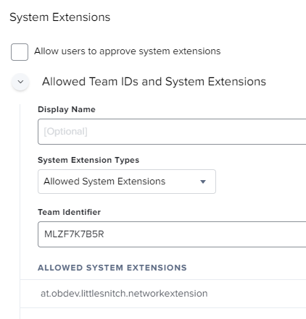Viewport: 306px width, 319px height.
Task: Click the Display Name label
Action: pyautogui.click(x=67, y=109)
